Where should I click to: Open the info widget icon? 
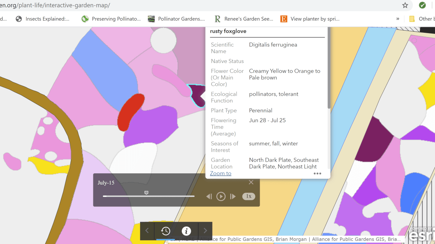pos(186,231)
